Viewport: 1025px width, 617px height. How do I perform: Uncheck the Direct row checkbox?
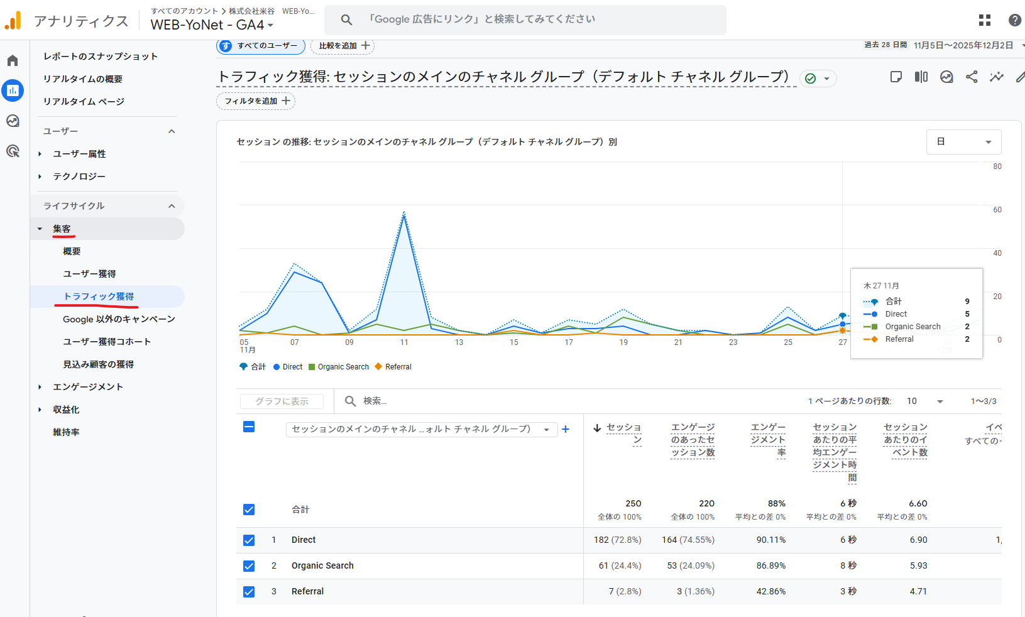(x=249, y=540)
